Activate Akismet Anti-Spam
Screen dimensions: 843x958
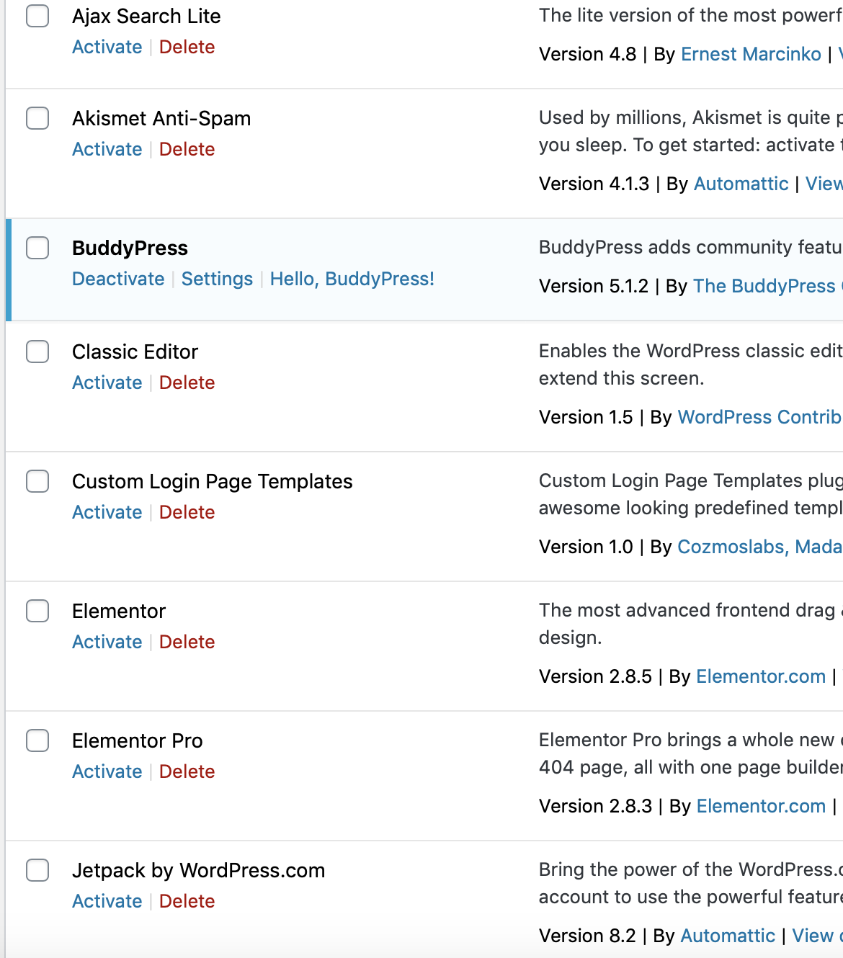coord(107,149)
